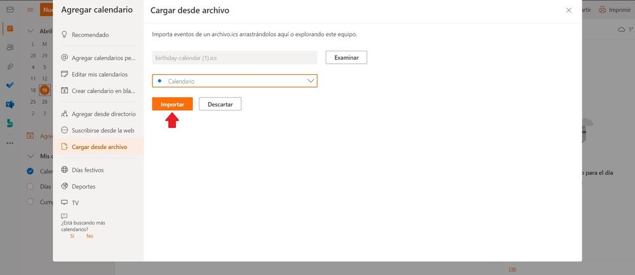Image resolution: width=635 pixels, height=275 pixels.
Task: Click the Imprimir printer icon
Action: pos(602,10)
